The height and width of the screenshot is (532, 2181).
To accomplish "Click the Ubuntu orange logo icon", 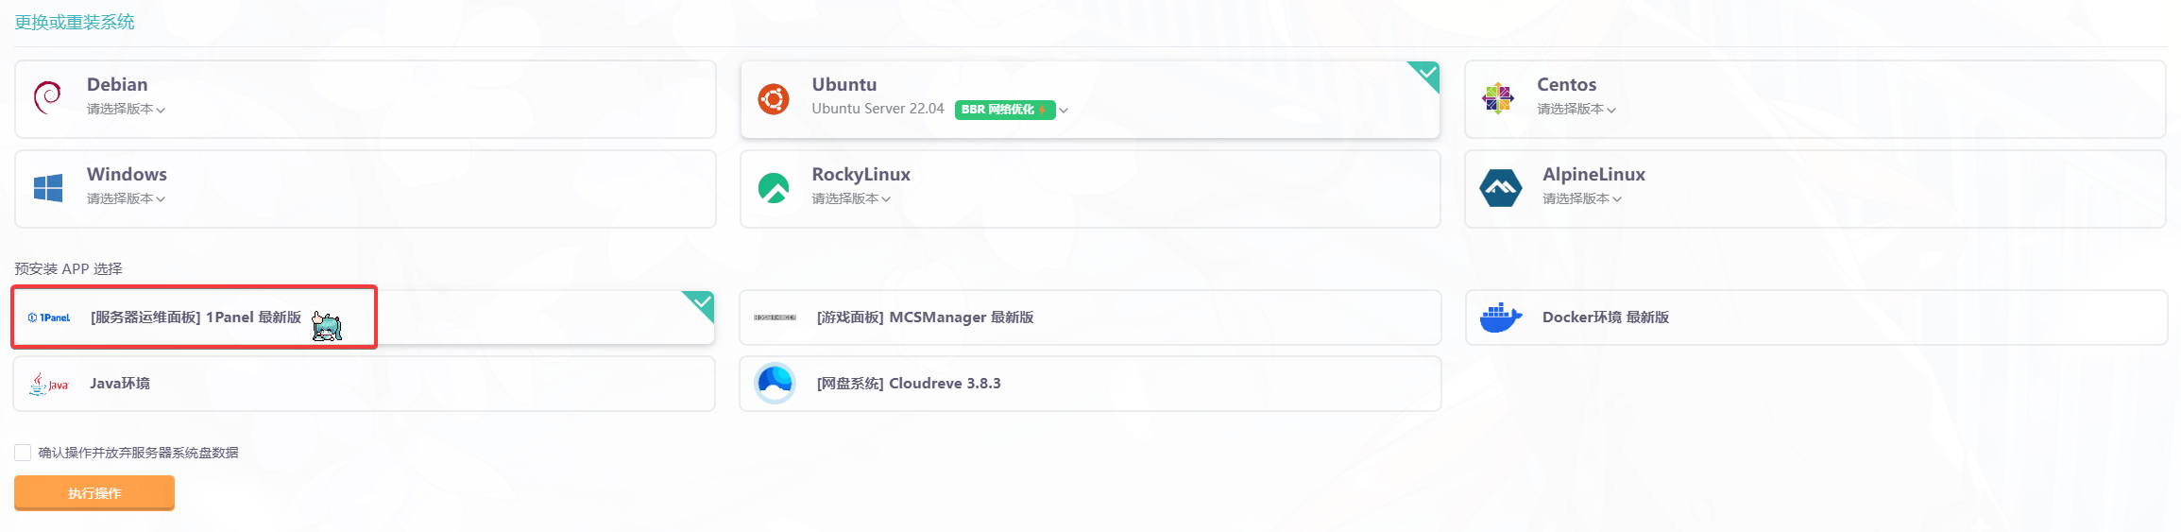I will 773,98.
